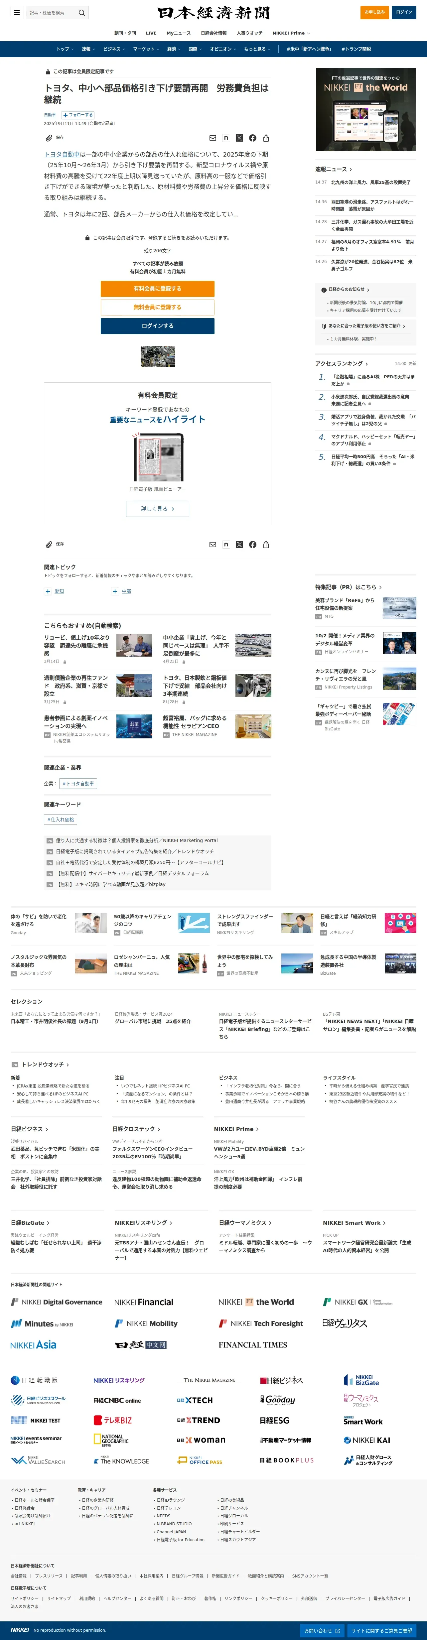Image resolution: width=427 pixels, height=1640 pixels.
Task: Open the NIKKEI FT the World banner
Action: 366,109
